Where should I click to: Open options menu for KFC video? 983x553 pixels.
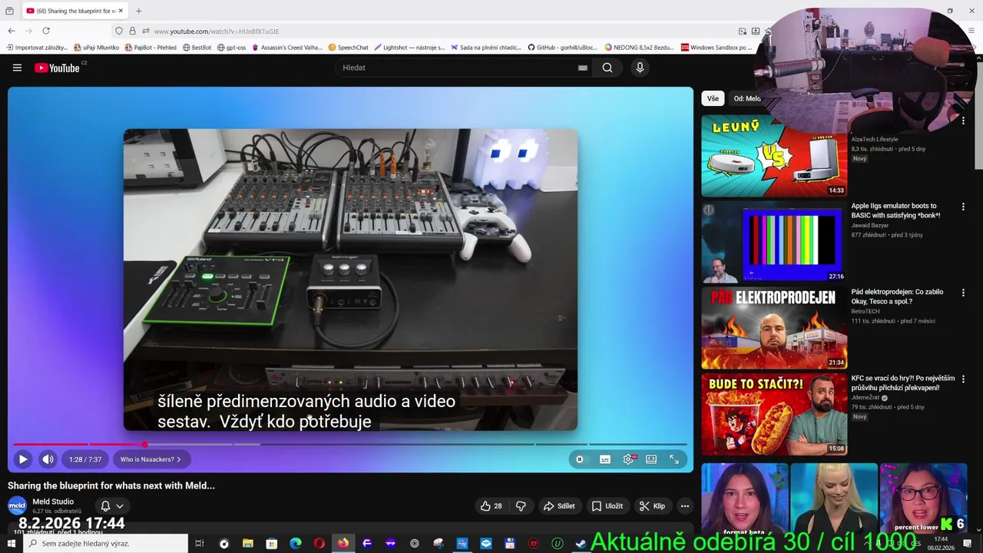point(963,379)
